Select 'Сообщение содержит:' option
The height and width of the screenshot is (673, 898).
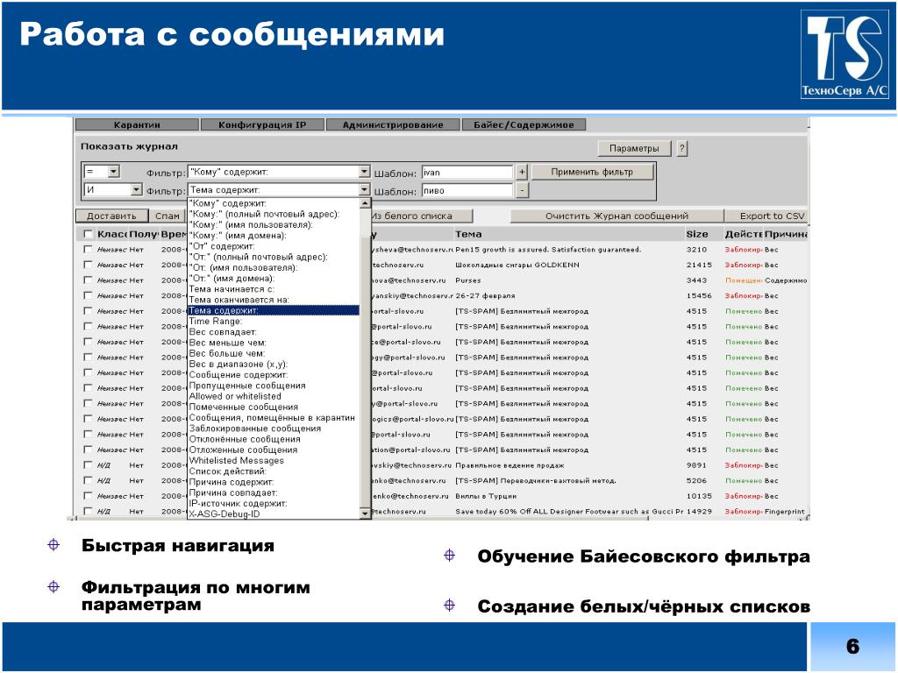tap(274, 375)
